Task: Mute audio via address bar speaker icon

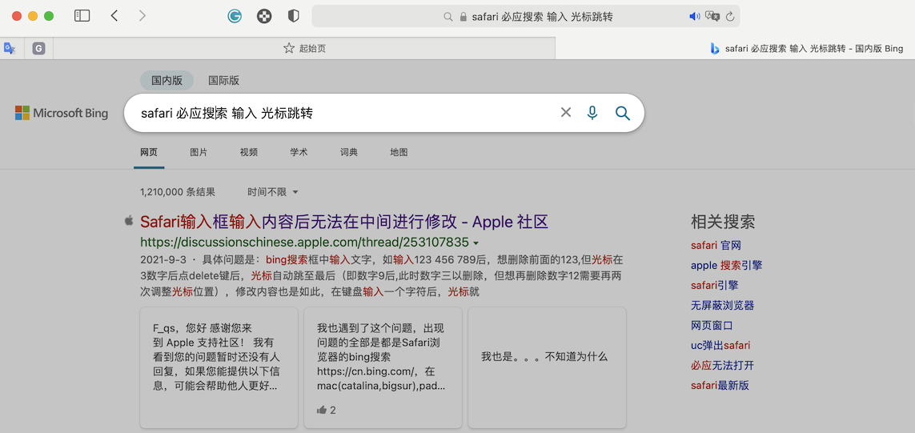Action: tap(694, 16)
